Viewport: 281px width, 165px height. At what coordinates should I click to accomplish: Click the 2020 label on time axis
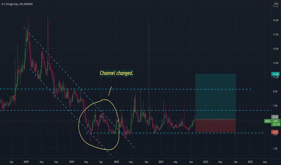116,162
